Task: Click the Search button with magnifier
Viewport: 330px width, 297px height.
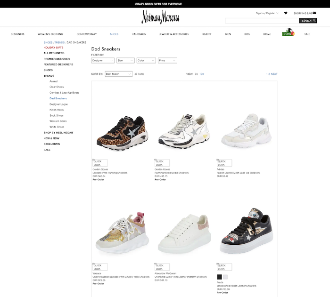Action: tap(308, 21)
